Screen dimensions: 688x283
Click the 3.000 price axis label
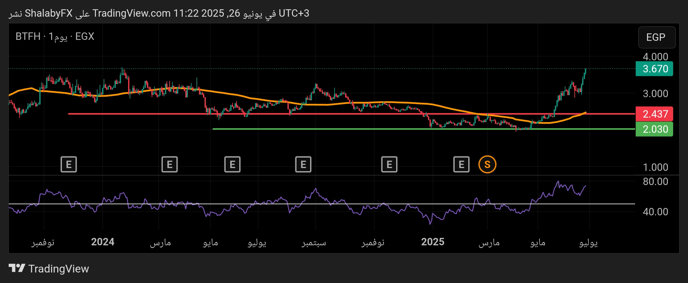(656, 94)
